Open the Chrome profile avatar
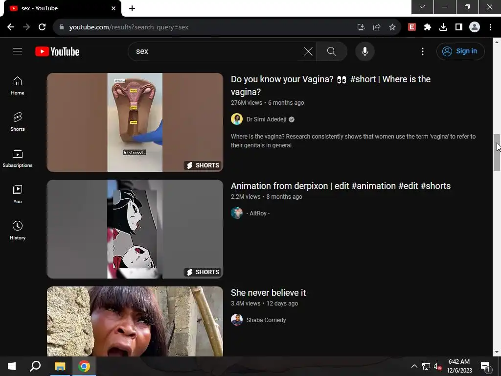 pos(475,27)
